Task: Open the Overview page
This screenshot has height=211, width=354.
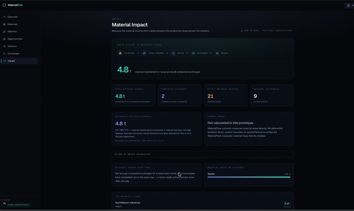Action: 19,17
